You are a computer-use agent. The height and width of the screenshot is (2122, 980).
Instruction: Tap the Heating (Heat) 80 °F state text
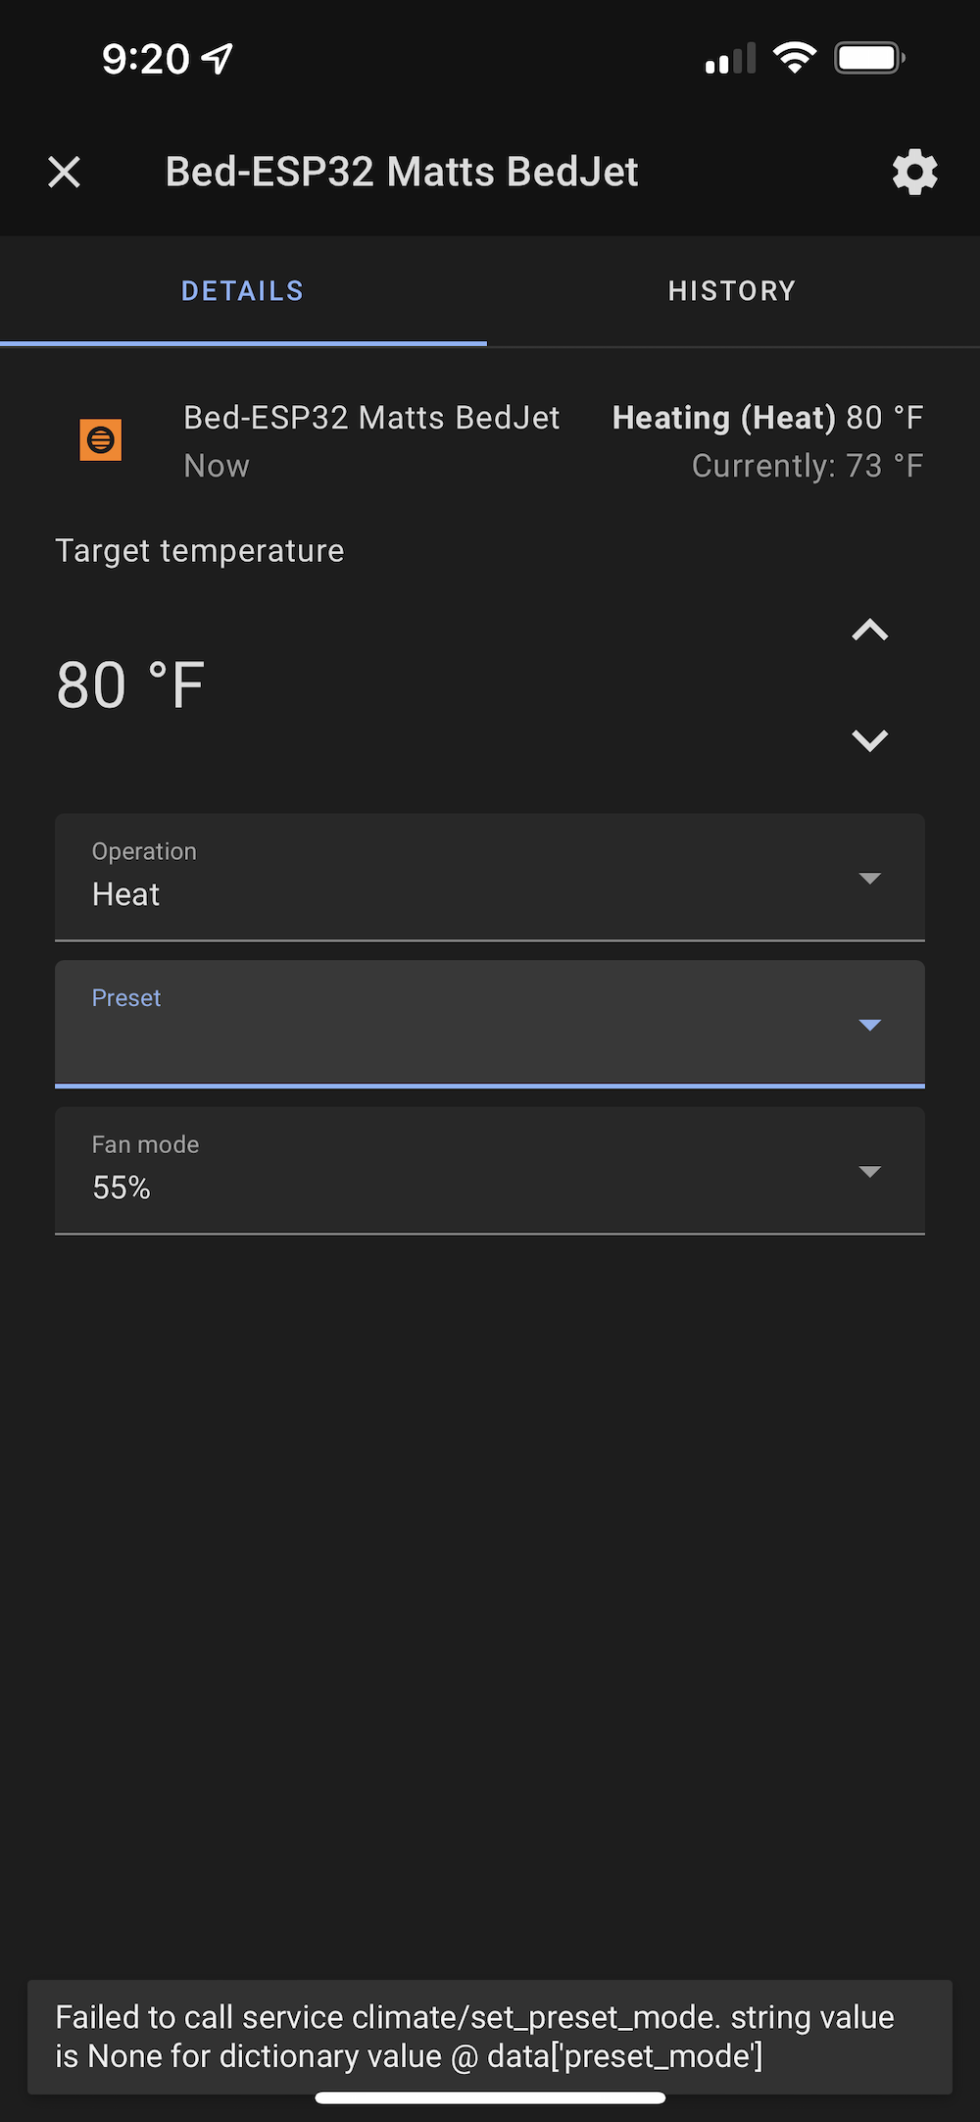pos(767,419)
